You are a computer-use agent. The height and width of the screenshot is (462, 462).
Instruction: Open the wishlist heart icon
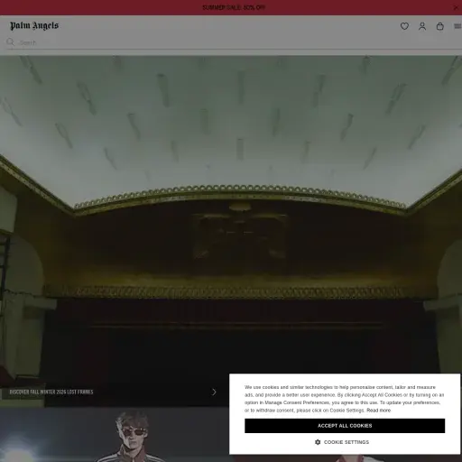pos(404,26)
